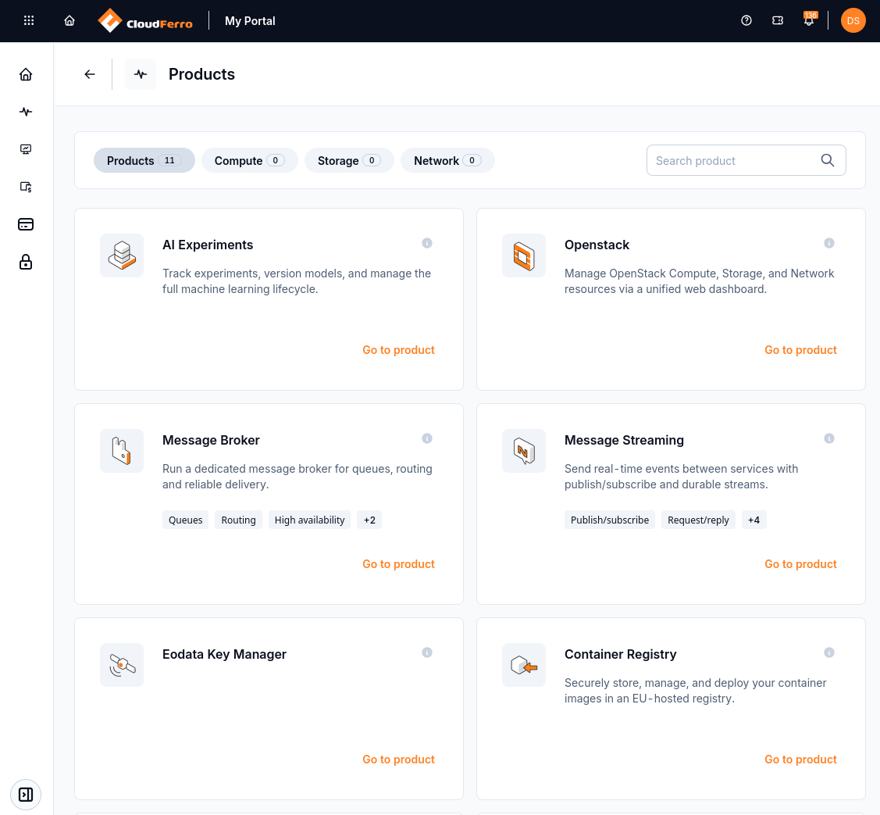
Task: Click the Container Registry card title
Action: point(620,654)
